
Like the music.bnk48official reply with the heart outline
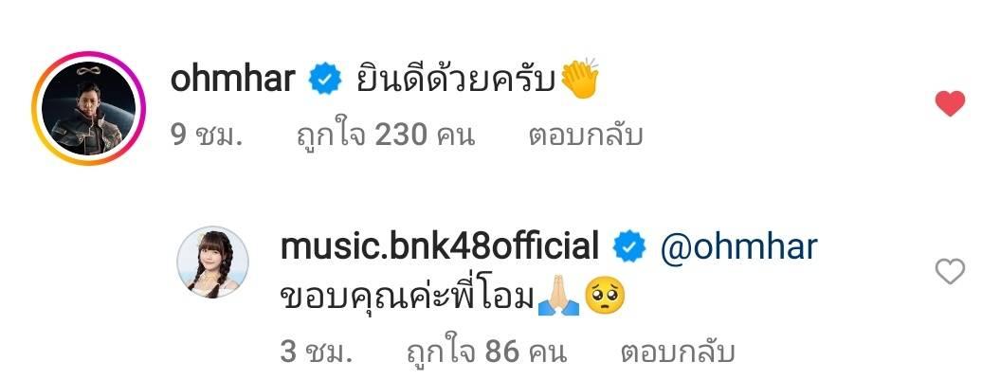950,272
